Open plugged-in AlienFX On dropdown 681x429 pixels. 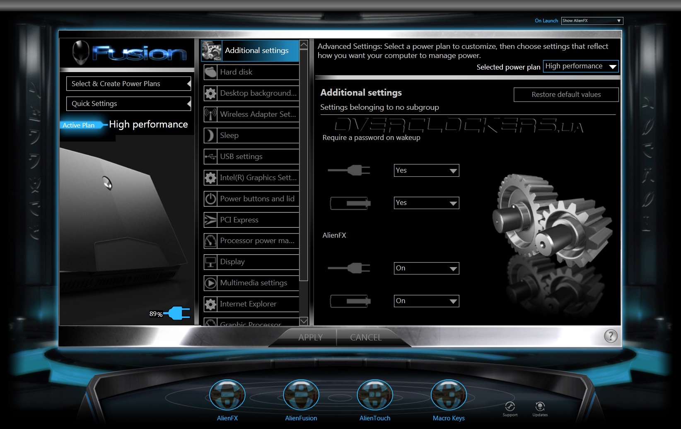click(x=426, y=268)
